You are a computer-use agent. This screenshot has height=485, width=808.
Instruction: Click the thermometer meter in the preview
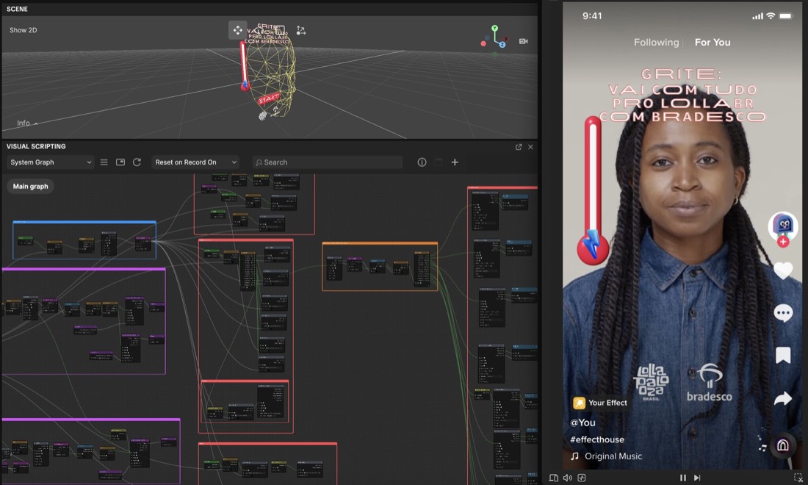tap(593, 191)
